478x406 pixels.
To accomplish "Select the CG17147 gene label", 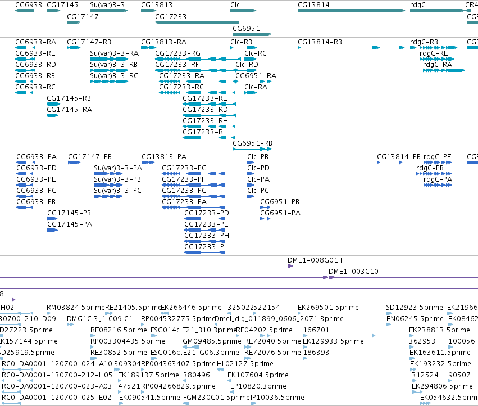I will coord(83,16).
